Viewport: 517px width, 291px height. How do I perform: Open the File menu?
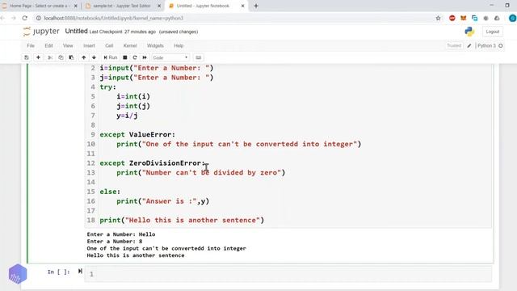[x=31, y=45]
